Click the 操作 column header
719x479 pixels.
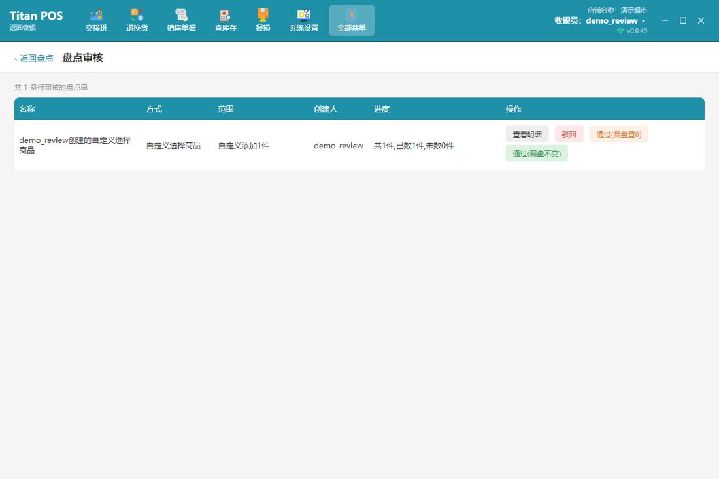[x=514, y=109]
